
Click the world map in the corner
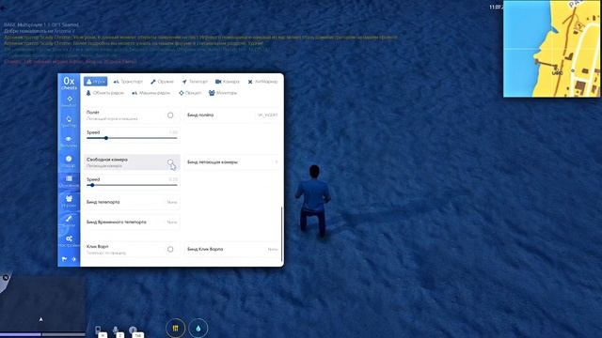tap(552, 49)
